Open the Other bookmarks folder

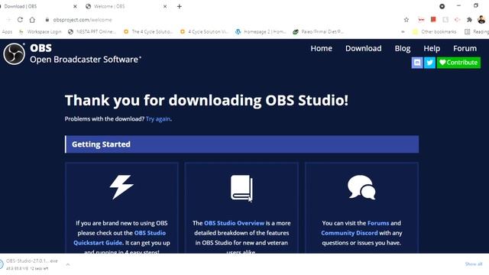pyautogui.click(x=435, y=32)
